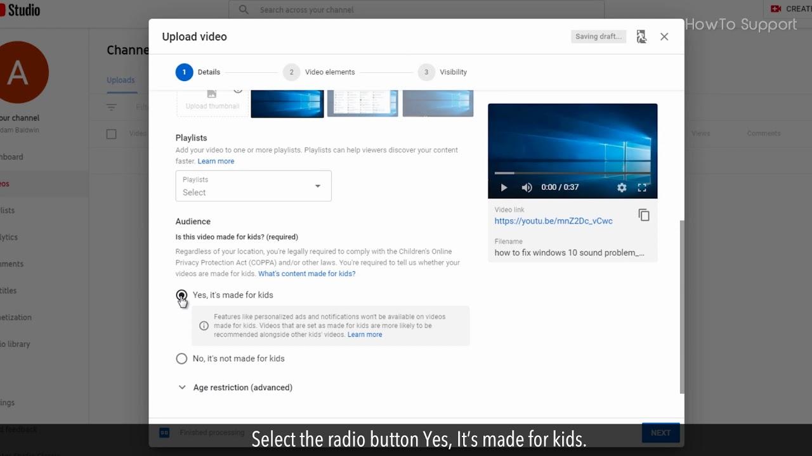Click the fullscreen icon in the video preview
This screenshot has width=812, height=456.
pyautogui.click(x=642, y=187)
